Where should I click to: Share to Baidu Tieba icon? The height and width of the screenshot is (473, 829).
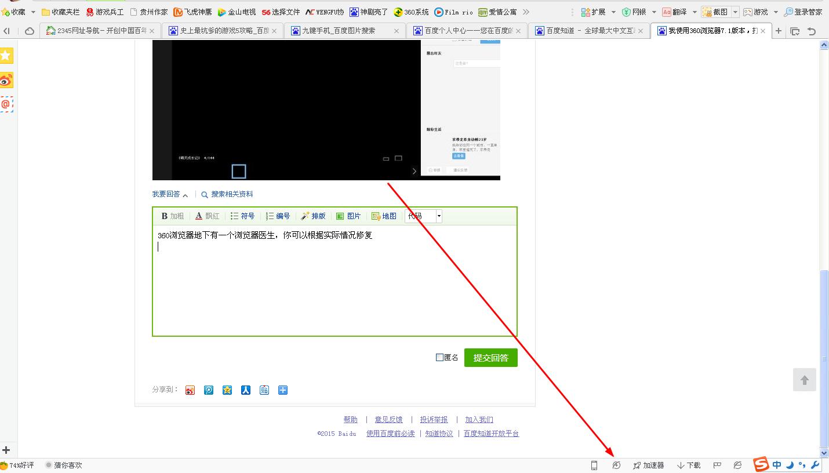coord(264,390)
